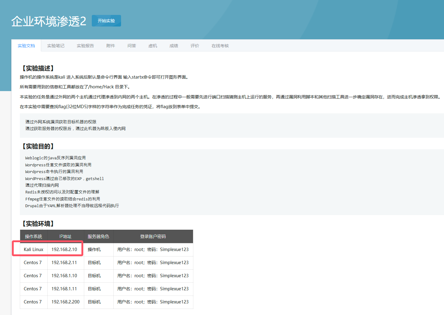Click the 操作系统 column header
This screenshot has height=315, width=444.
pos(34,236)
